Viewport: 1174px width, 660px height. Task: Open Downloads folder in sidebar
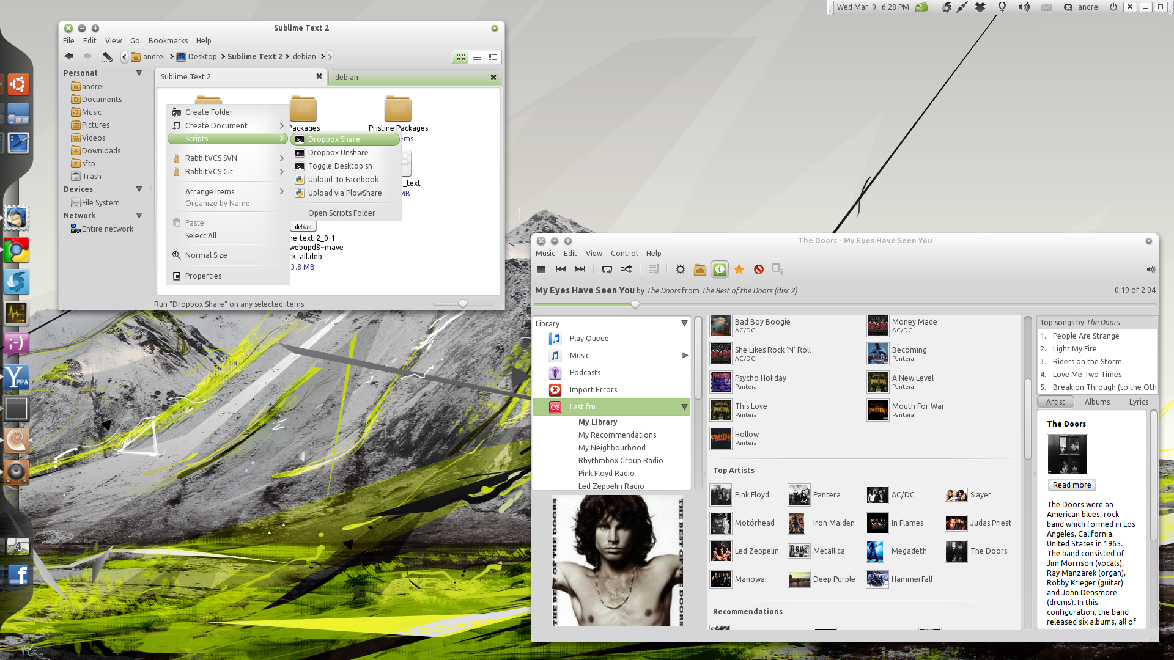pos(101,151)
